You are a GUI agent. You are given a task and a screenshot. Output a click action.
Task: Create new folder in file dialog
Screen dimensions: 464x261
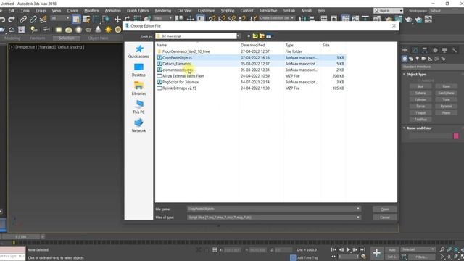click(262, 36)
